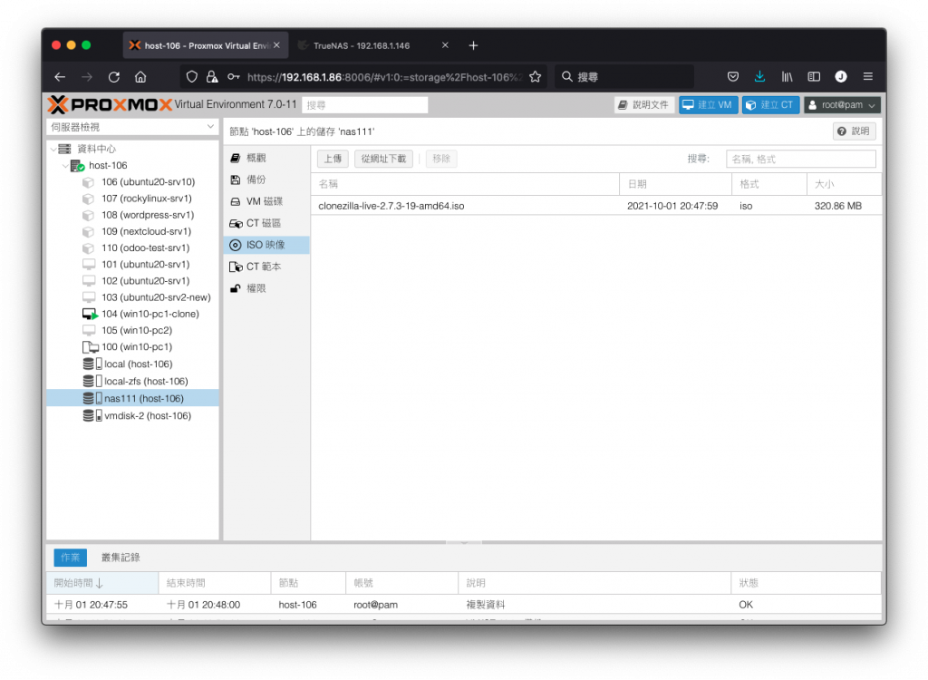Click the shield tracking protection icon

point(192,77)
